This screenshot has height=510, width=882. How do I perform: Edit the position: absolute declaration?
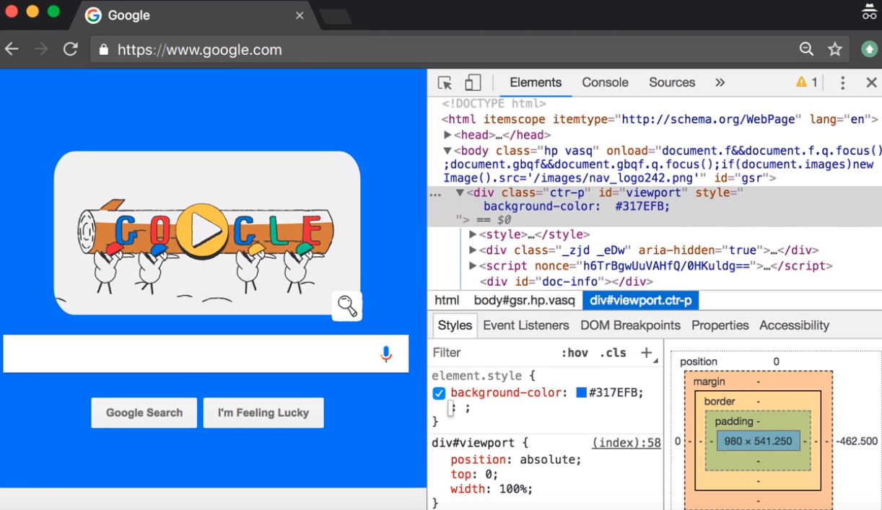(x=515, y=460)
